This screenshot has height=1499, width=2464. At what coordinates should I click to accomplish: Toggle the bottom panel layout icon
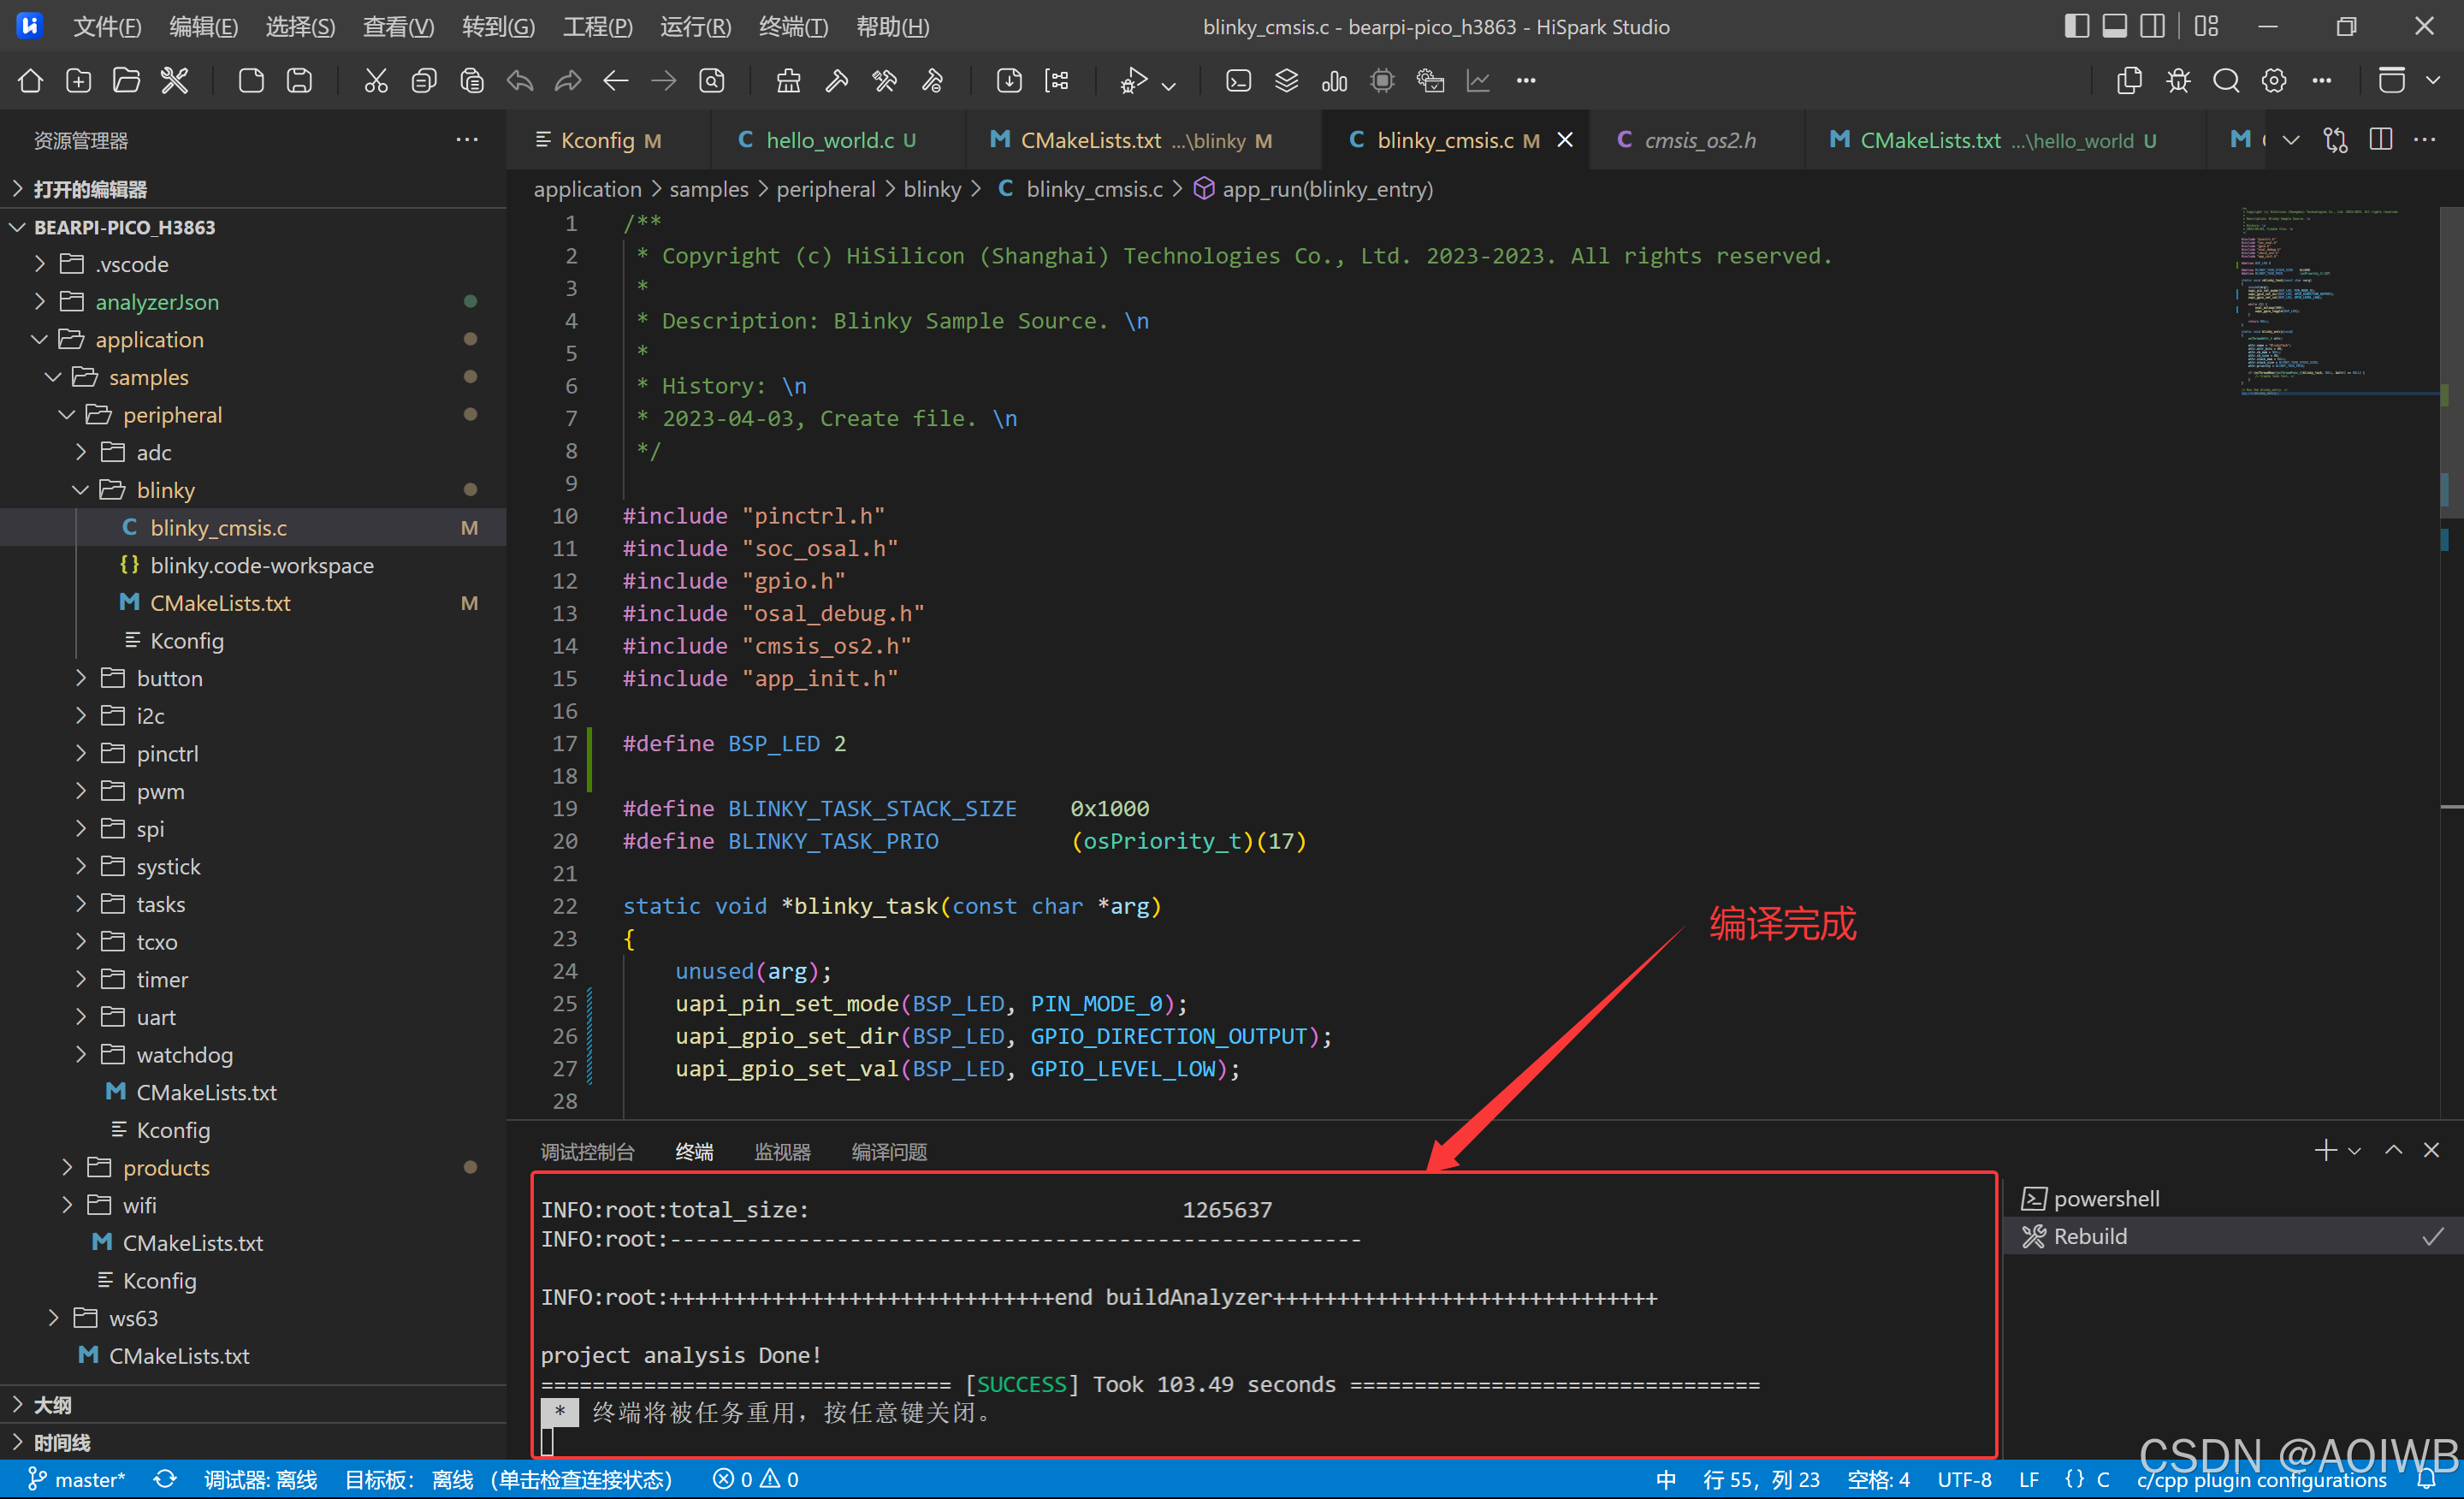click(2114, 26)
